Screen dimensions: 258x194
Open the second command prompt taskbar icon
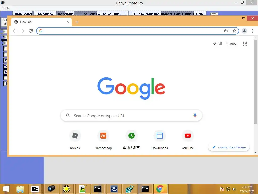[145, 189]
